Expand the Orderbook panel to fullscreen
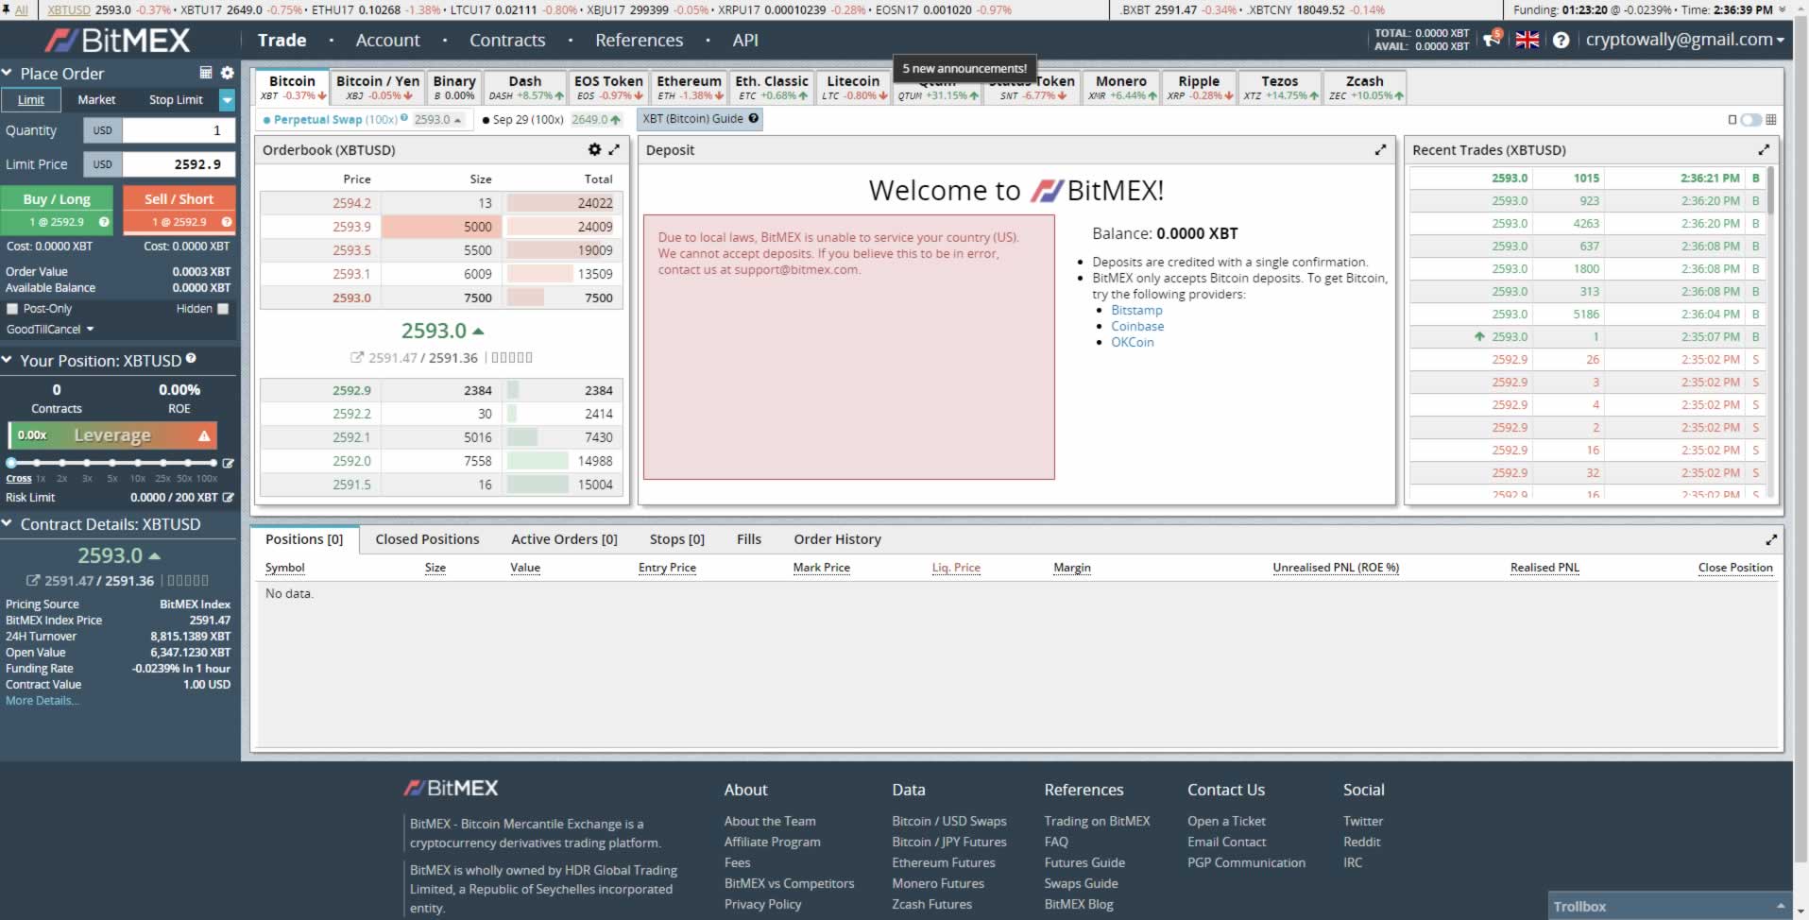 [x=614, y=149]
